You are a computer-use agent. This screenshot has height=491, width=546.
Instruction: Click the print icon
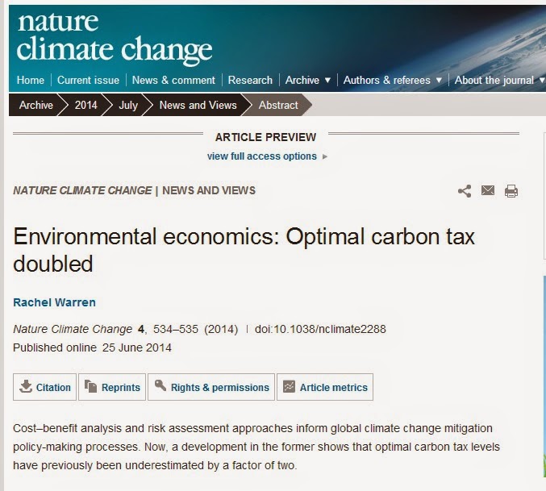coord(511,191)
